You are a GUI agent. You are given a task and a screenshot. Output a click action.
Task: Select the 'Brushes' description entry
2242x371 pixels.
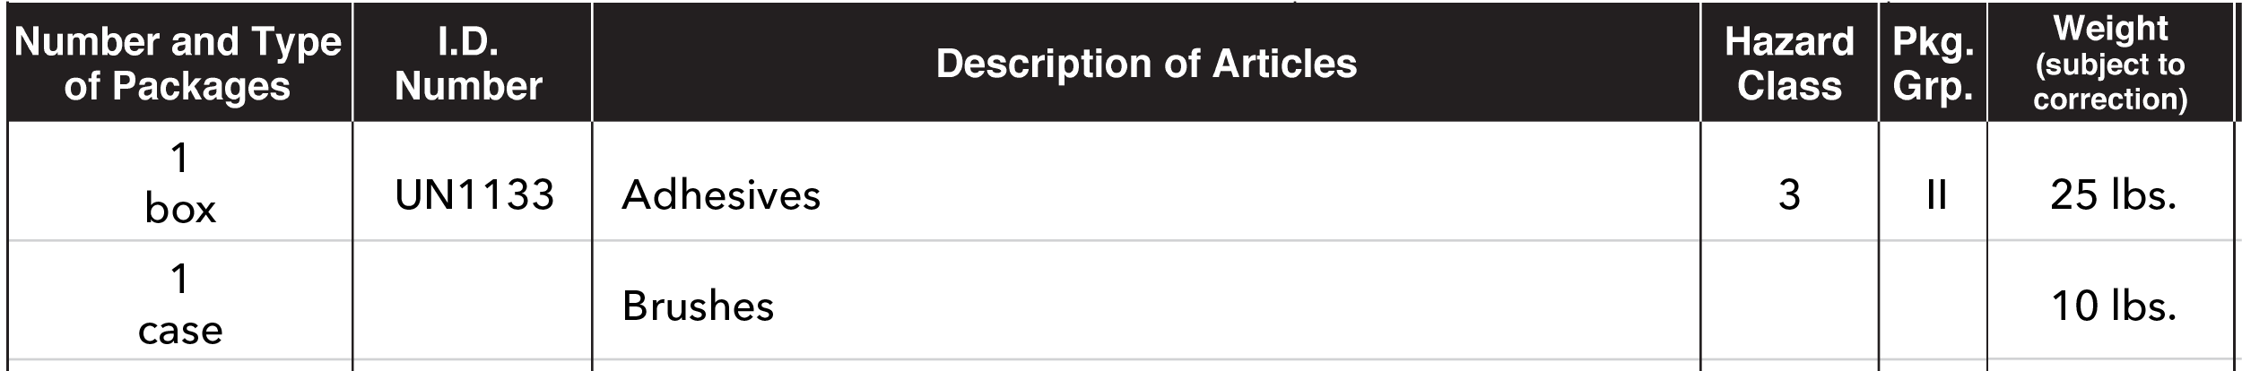[698, 306]
